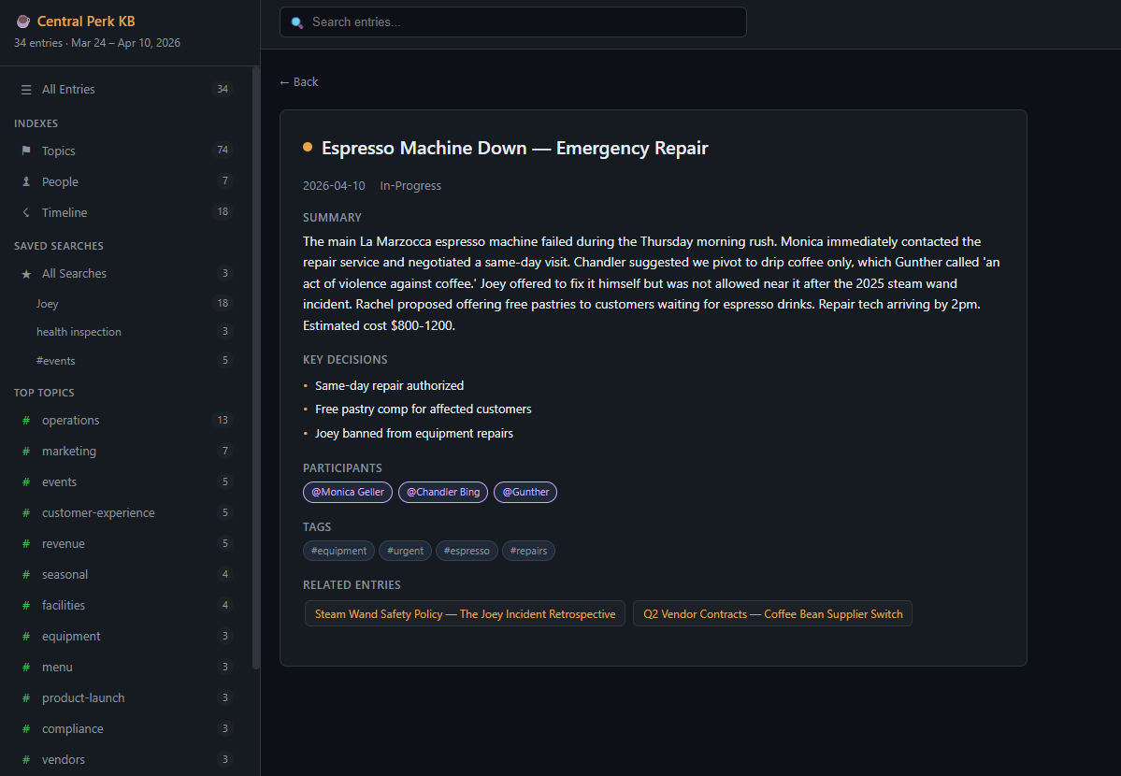Click the coffee cup logo icon
Image resolution: width=1121 pixels, height=776 pixels.
click(23, 22)
